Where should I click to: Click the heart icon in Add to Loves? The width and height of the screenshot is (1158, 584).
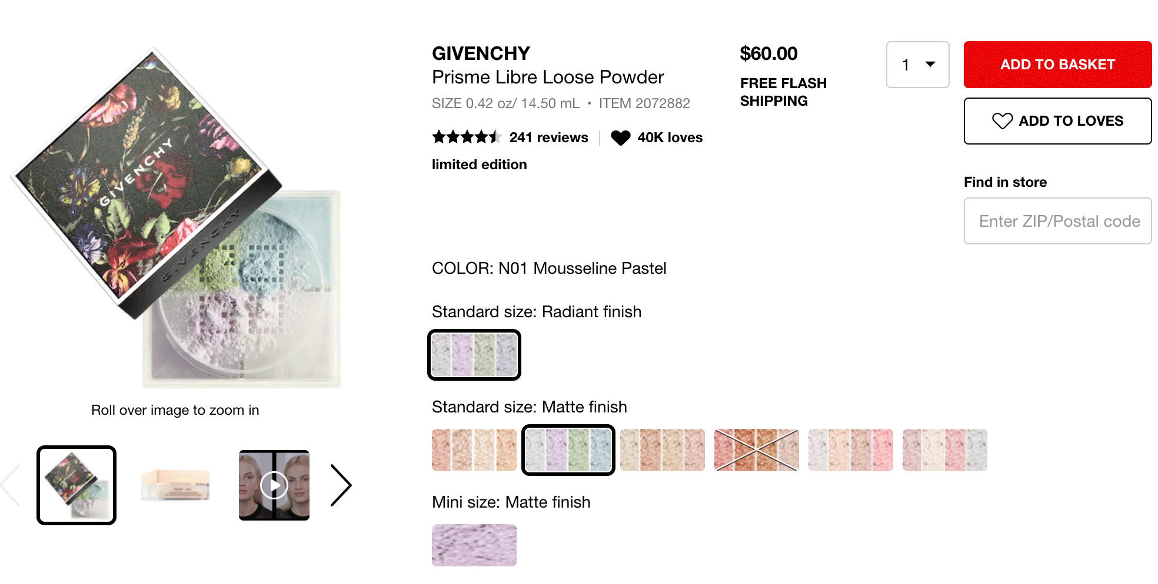tap(1002, 121)
